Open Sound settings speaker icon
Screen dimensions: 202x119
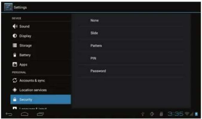pyautogui.click(x=15, y=26)
